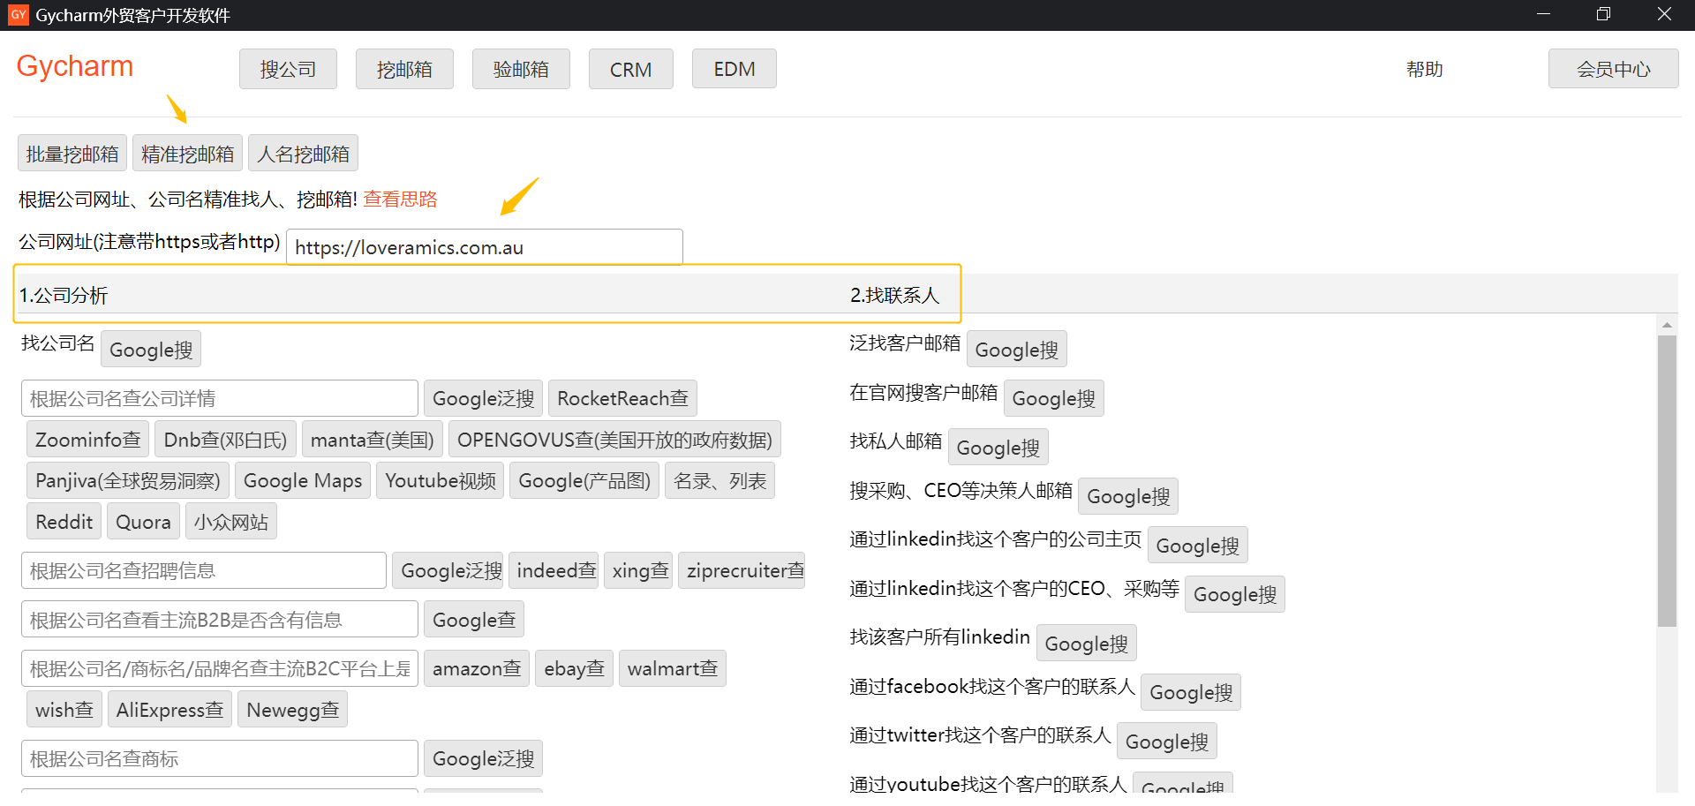The height and width of the screenshot is (806, 1695).
Task: Open the 挖邮箱 tab
Action: coord(404,69)
